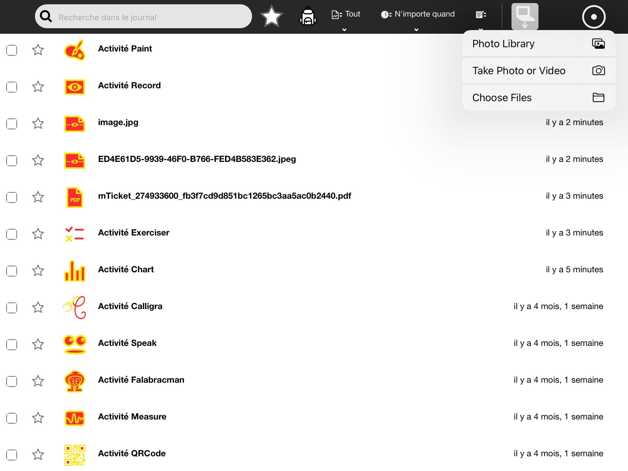Viewport: 628px width, 471px height.
Task: Open the Activité Speak face icon
Action: coord(75,344)
